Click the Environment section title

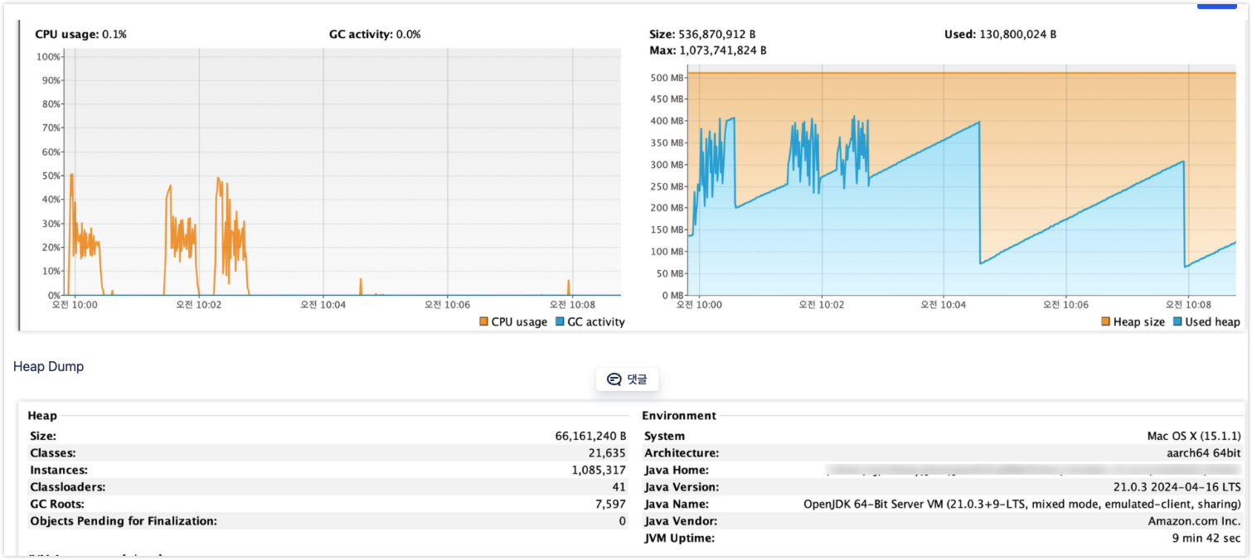pyautogui.click(x=678, y=415)
